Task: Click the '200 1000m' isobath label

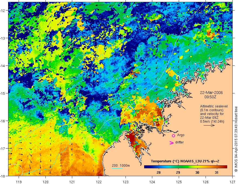Action: pos(121,166)
